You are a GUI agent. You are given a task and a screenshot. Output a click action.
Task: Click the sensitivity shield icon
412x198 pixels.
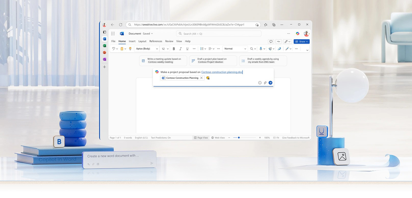tap(208, 78)
